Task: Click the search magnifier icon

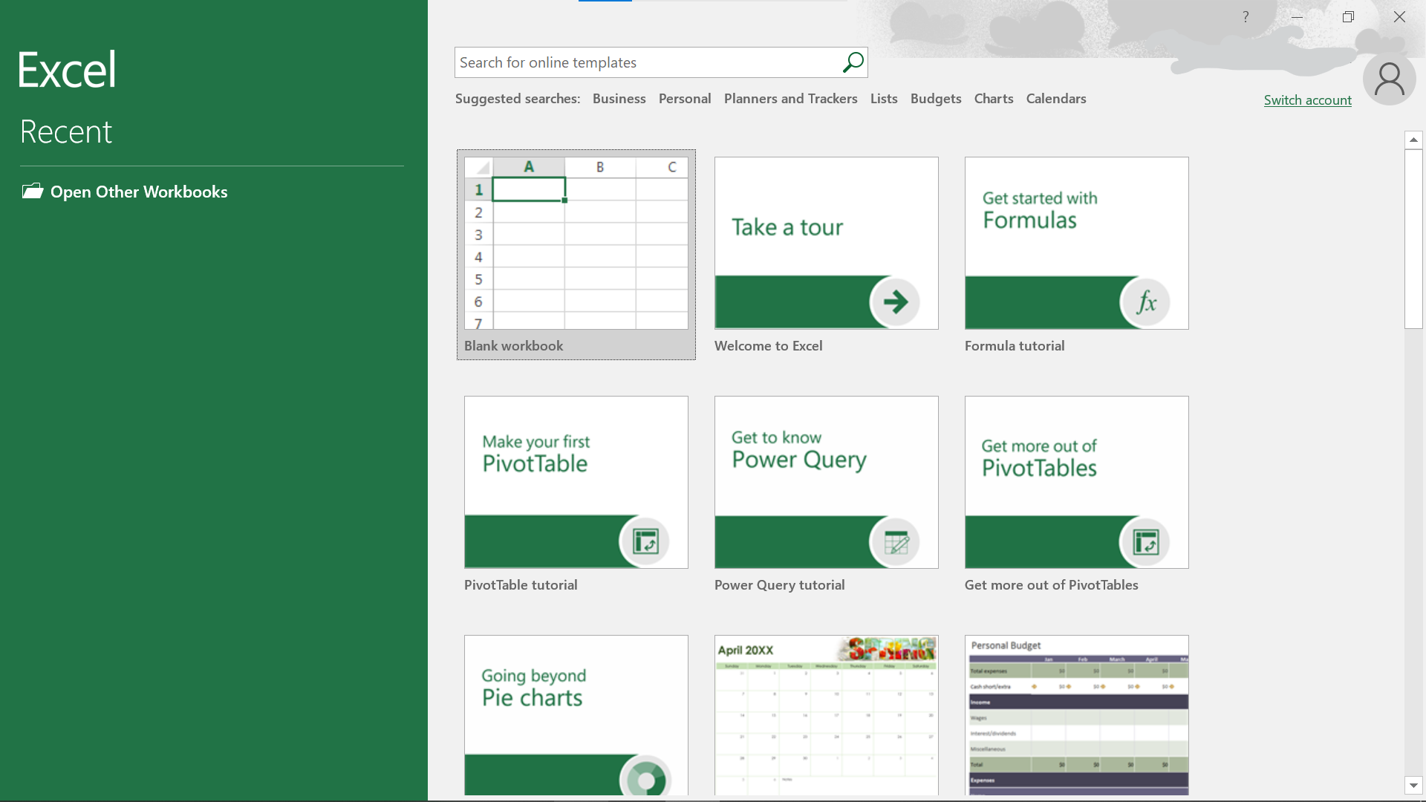Action: click(853, 62)
